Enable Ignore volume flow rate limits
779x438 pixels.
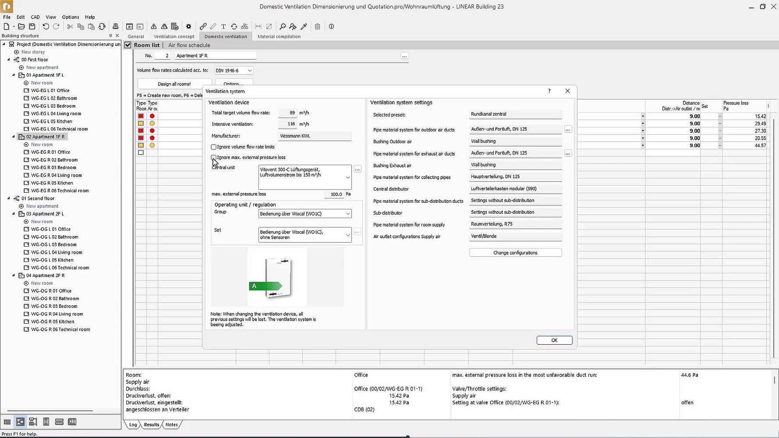point(214,147)
